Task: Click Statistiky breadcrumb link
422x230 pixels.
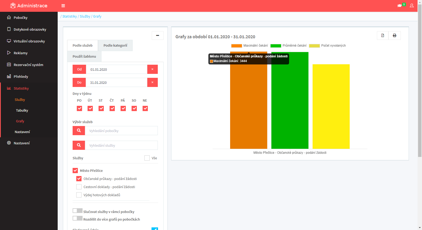Action: click(69, 16)
